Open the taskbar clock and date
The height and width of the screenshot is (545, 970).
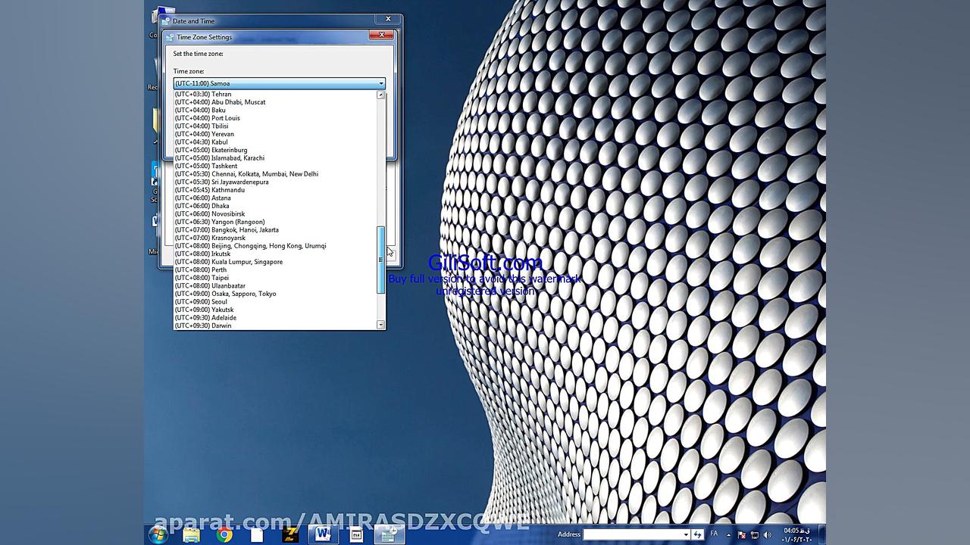(x=796, y=534)
